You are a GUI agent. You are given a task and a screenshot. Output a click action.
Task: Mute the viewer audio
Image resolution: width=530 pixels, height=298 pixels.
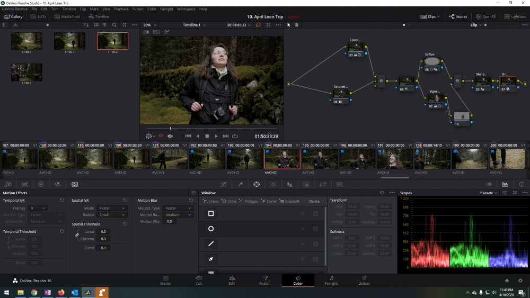tap(170, 136)
